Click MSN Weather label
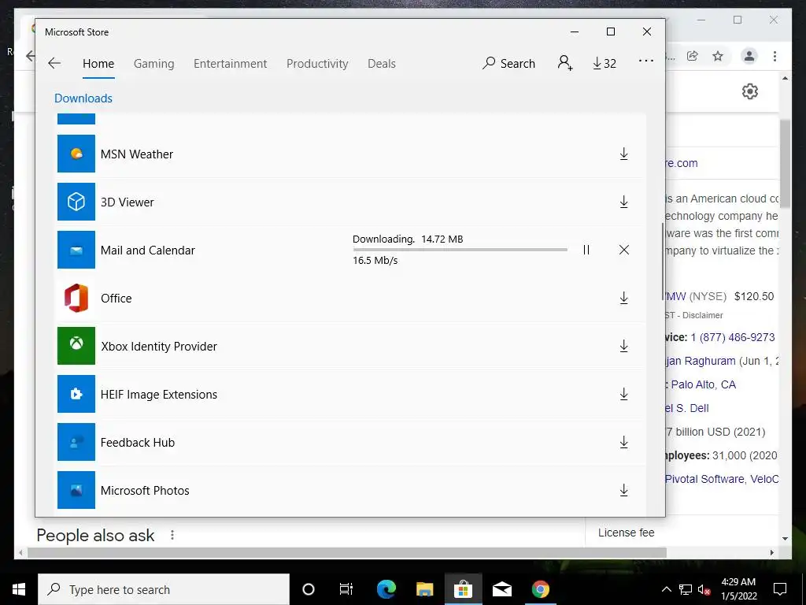806x605 pixels. coord(137,154)
